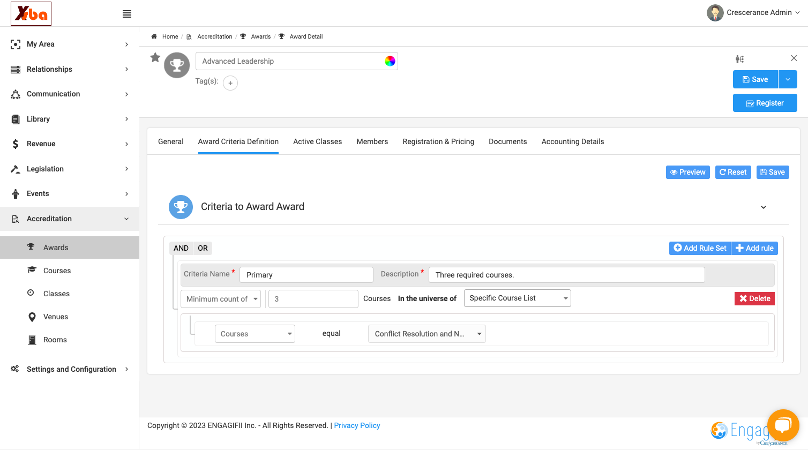Open the chat support bubble
Viewport: 808px width, 450px height.
pos(783,425)
